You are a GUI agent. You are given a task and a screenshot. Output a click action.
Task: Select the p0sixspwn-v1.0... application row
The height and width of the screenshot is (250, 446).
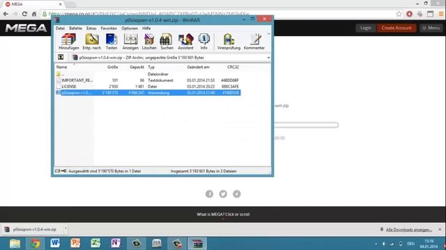(x=148, y=92)
